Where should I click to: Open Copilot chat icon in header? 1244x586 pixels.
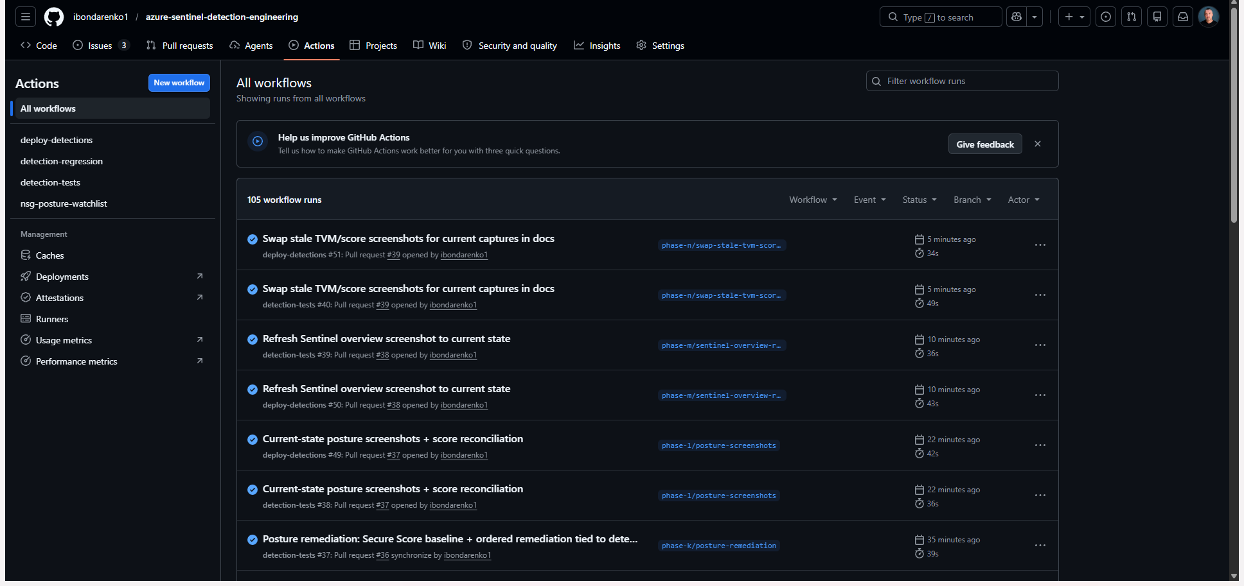tap(1017, 17)
